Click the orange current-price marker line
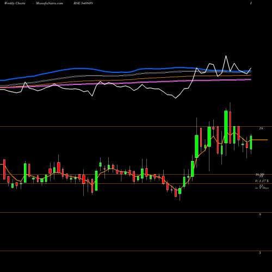 coord(260,140)
